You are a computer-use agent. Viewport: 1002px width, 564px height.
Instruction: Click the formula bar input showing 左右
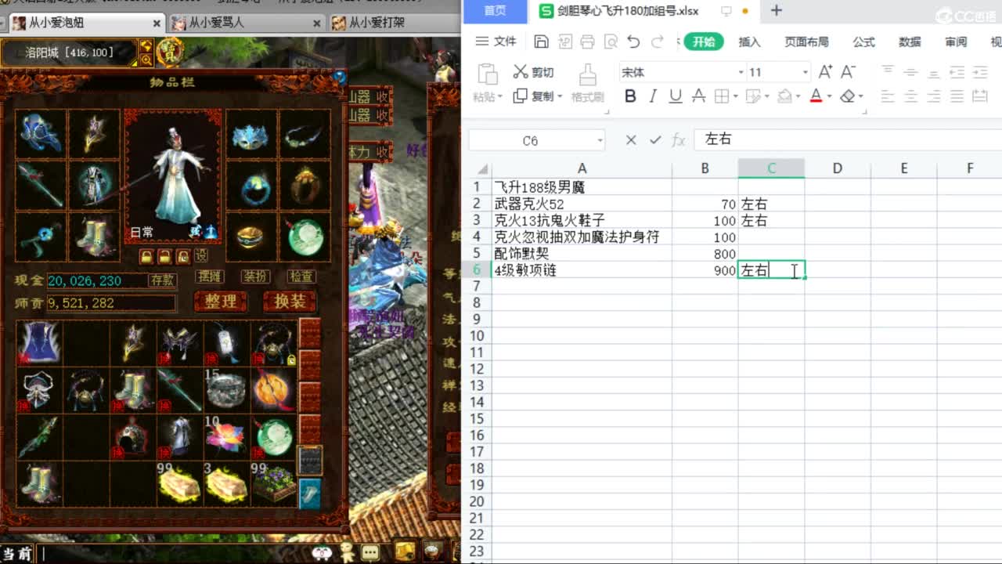[849, 139]
